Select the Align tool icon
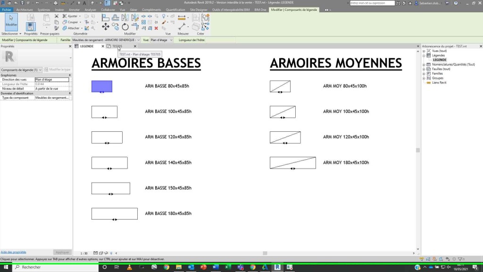This screenshot has height=272, width=483. click(105, 17)
